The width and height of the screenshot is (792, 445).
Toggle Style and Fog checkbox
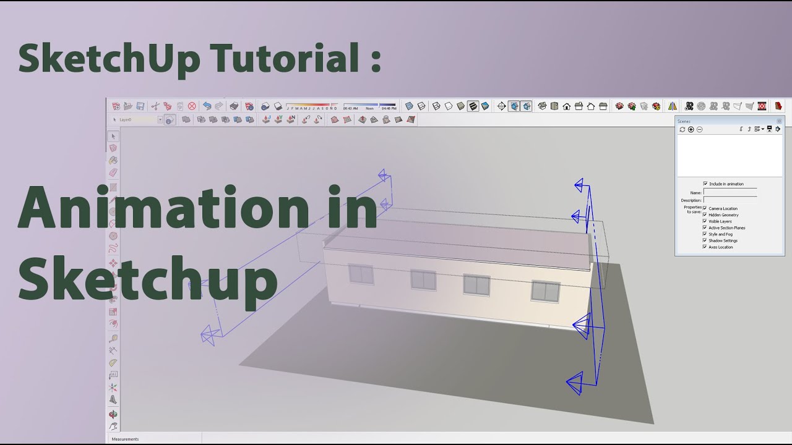[x=705, y=234]
